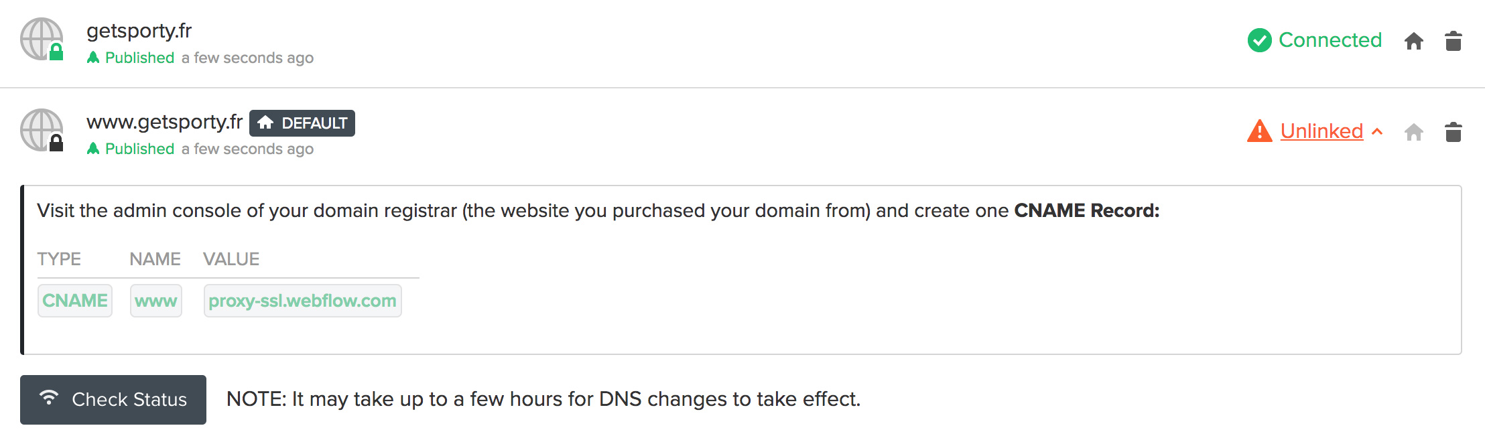
Task: Delete the www.getsporty.fr domain with trash icon
Action: (1453, 132)
